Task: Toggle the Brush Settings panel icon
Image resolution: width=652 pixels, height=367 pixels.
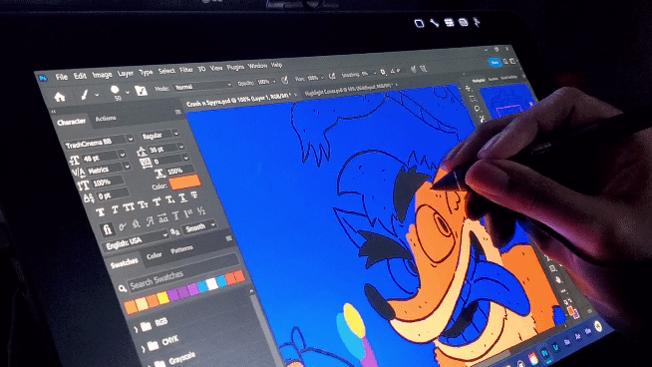Action: point(141,91)
